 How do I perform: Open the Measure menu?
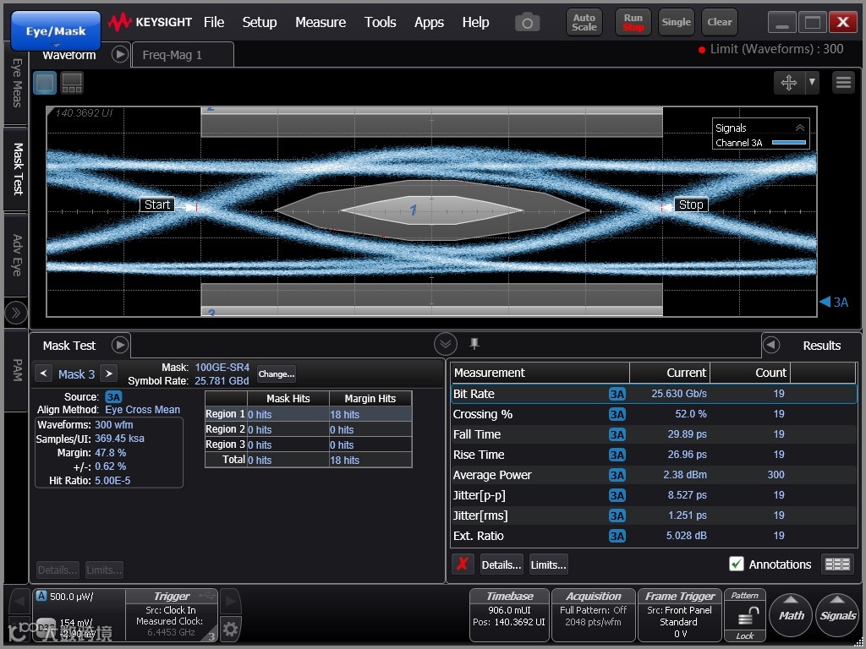click(320, 22)
